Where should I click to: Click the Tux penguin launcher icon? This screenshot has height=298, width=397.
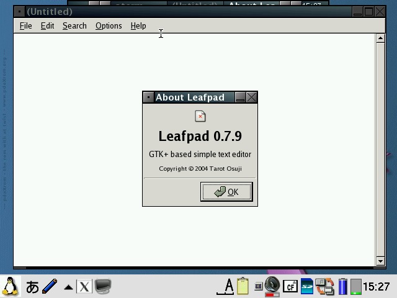(11, 286)
